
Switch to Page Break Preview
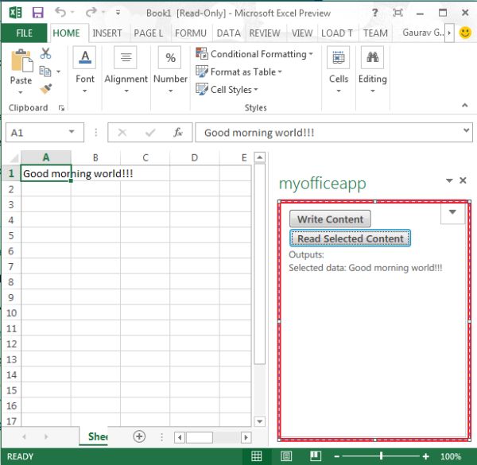click(316, 456)
